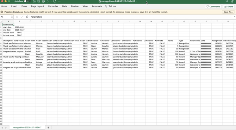Open the Automate tab
The height and width of the screenshot is (130, 236).
97,6
